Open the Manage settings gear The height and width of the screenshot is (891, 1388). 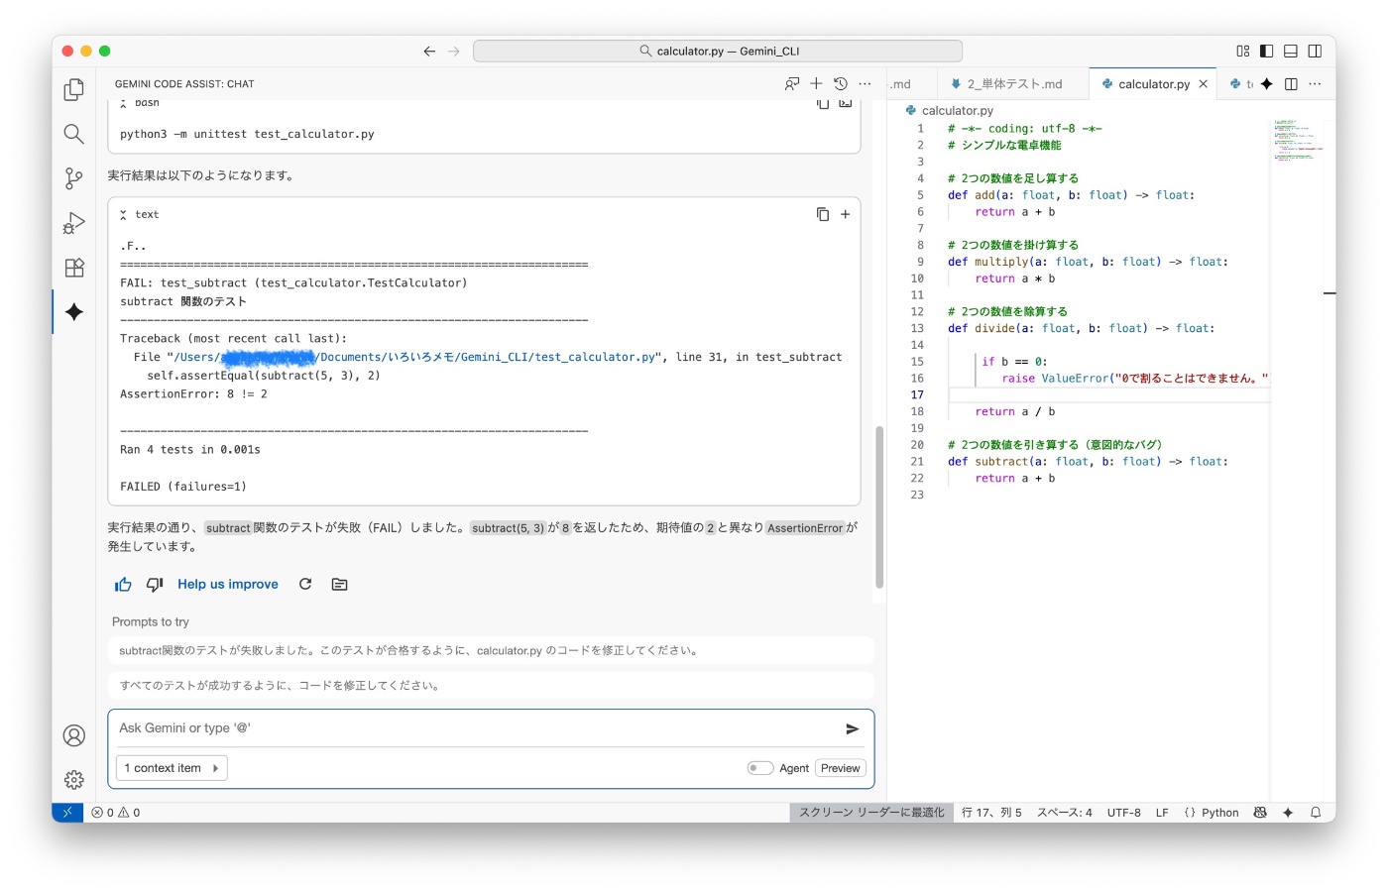click(73, 780)
